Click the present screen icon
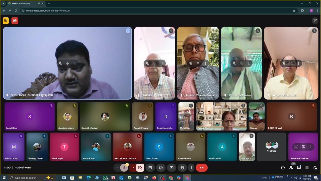This screenshot has width=321, height=181. click(x=172, y=168)
